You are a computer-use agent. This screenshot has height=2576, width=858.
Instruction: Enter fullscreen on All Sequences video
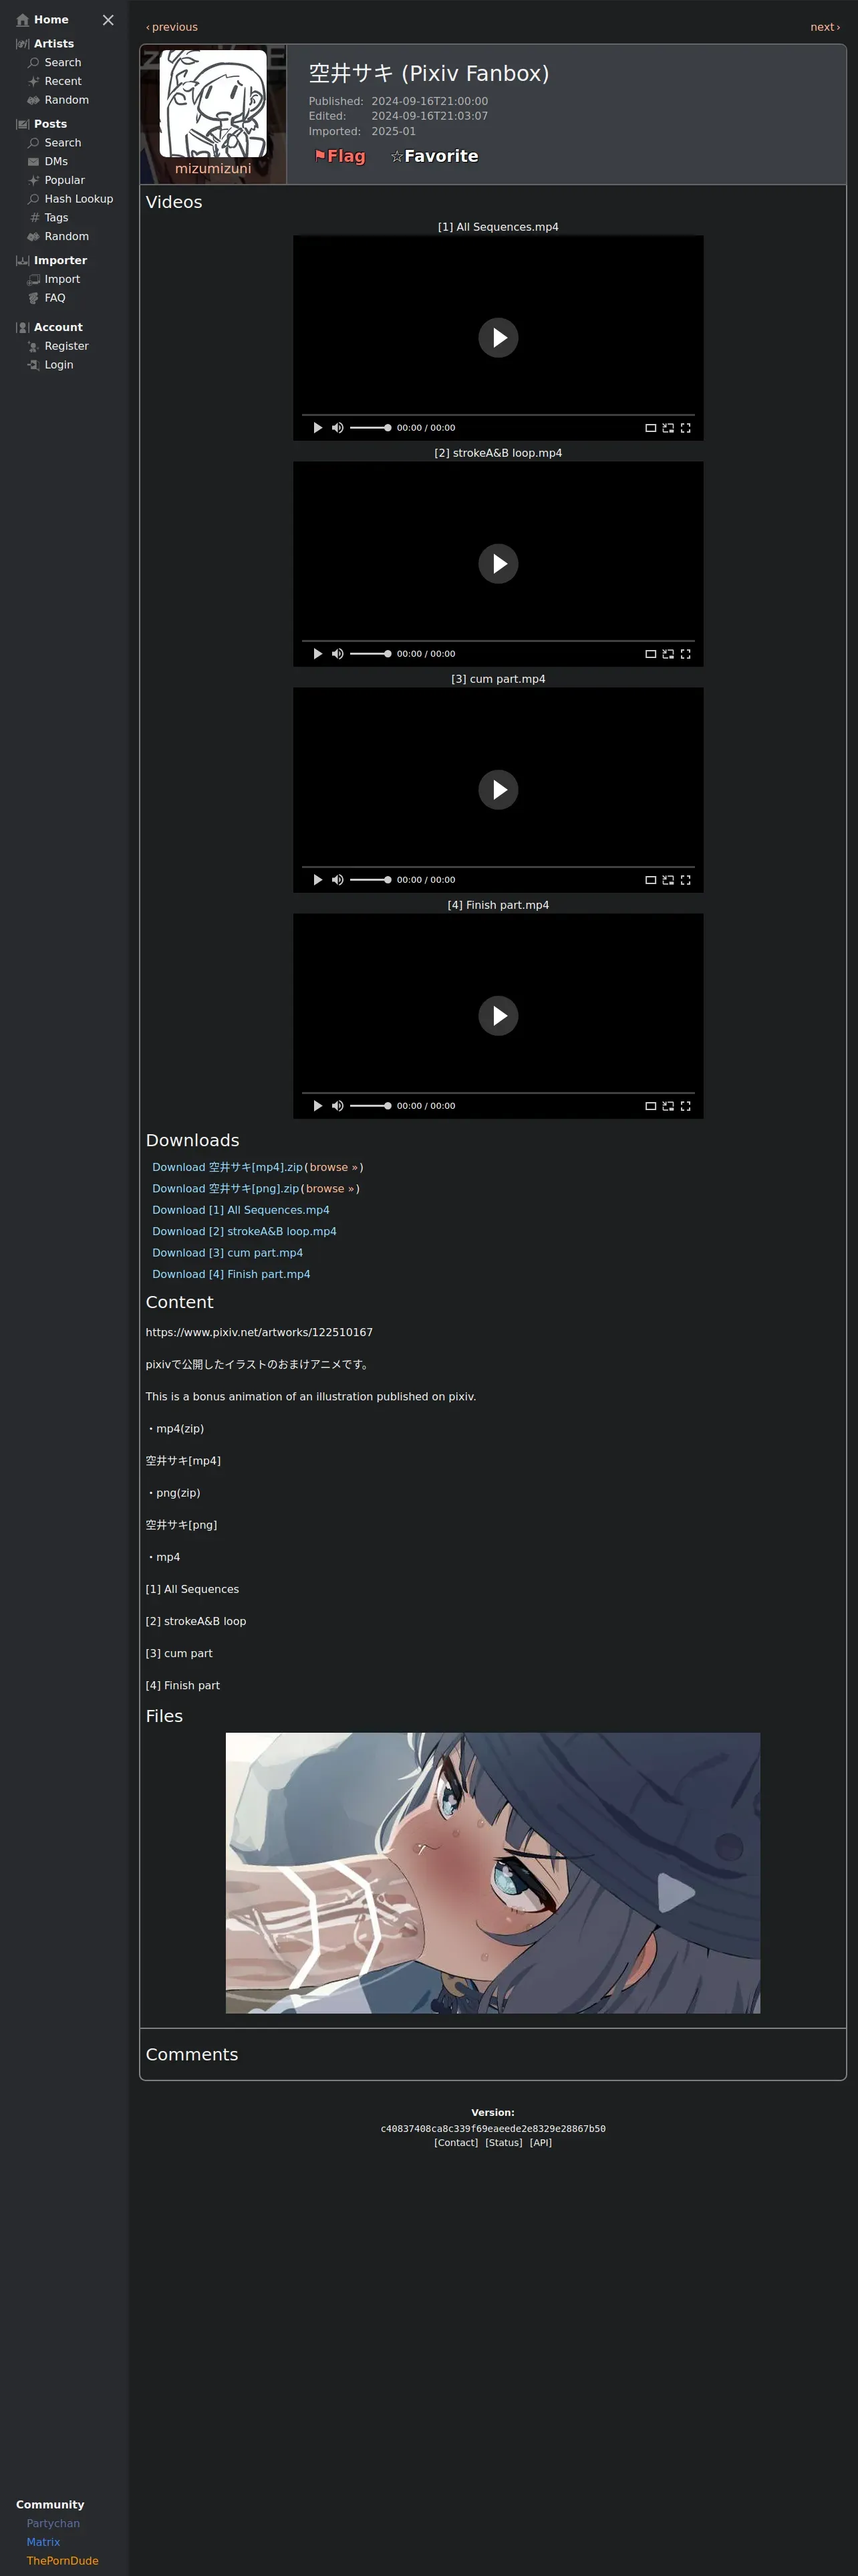(x=685, y=428)
